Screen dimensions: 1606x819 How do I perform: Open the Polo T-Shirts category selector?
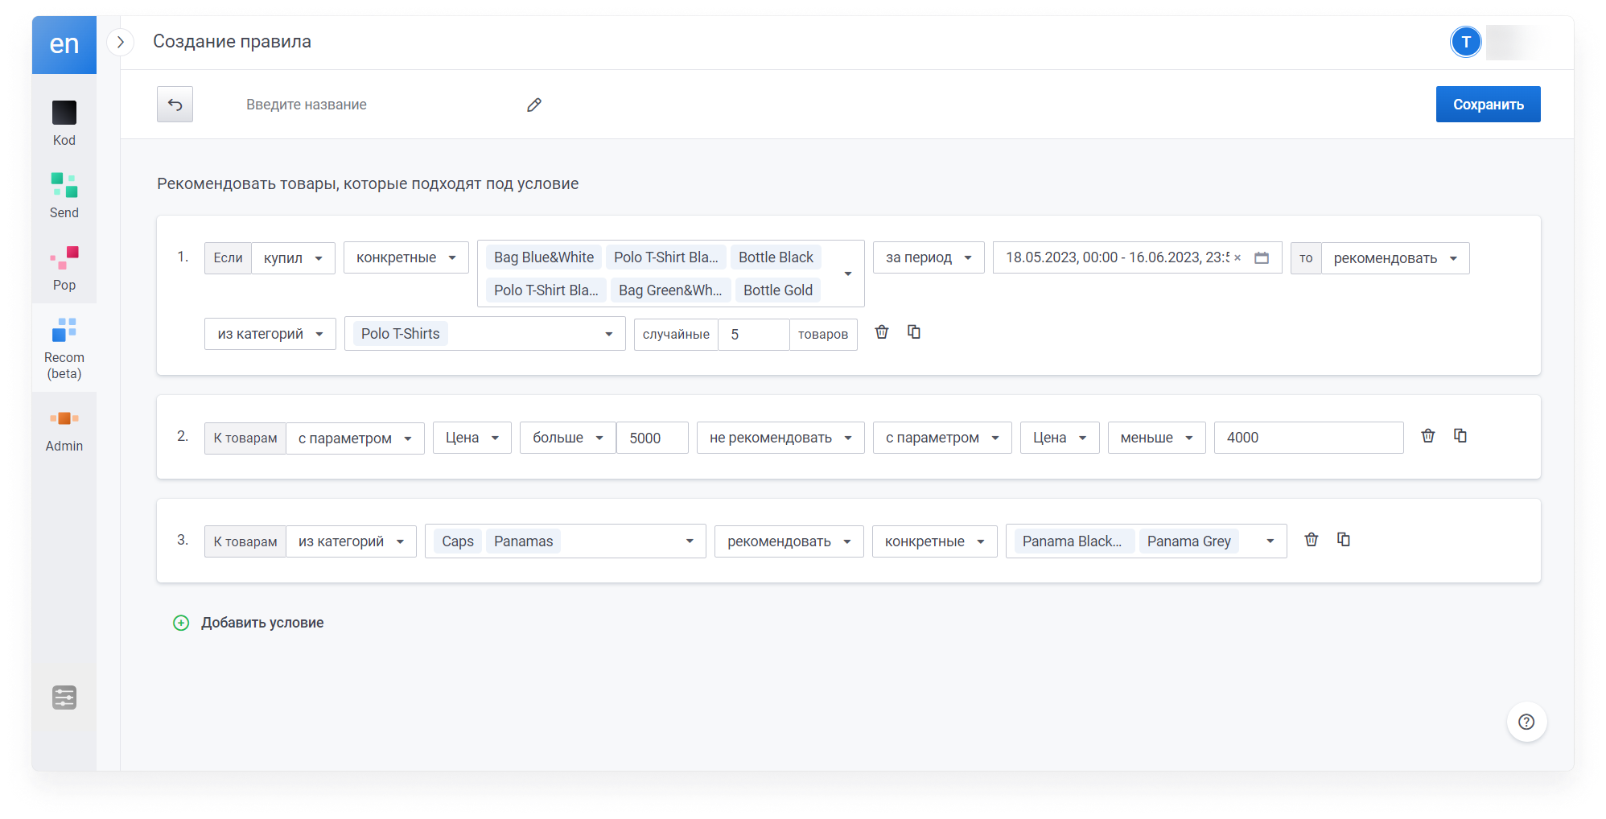click(x=484, y=334)
